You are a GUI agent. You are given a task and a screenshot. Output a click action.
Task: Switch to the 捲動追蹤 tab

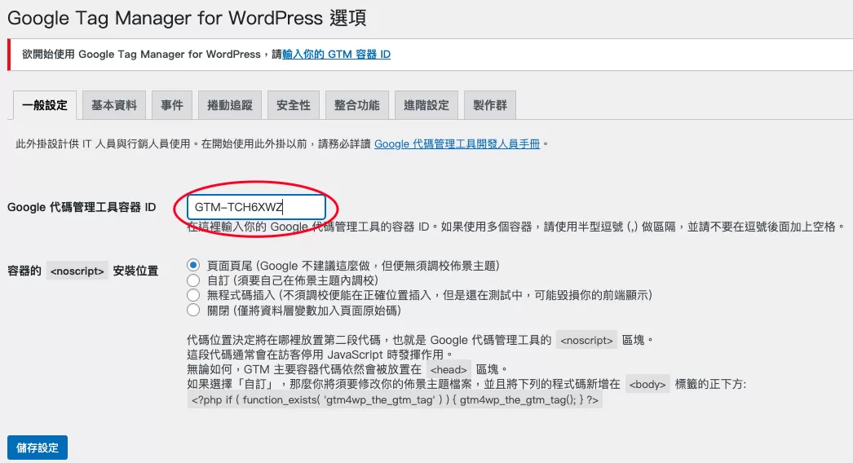(230, 105)
